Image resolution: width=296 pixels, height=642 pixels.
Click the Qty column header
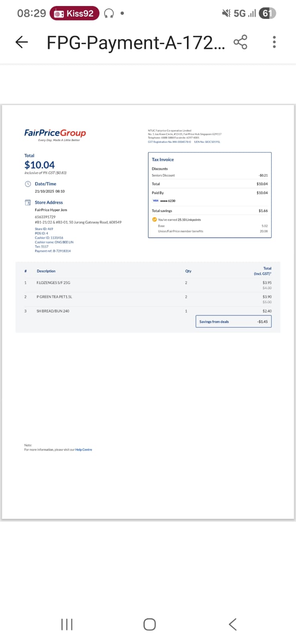188,271
